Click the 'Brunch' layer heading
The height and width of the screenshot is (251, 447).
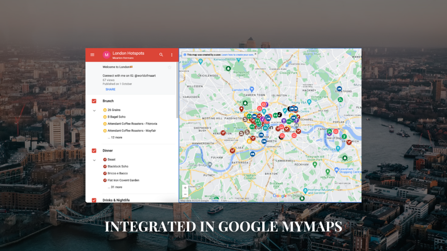click(x=108, y=101)
